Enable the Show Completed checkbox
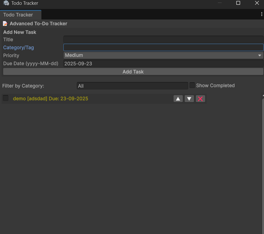The width and height of the screenshot is (264, 234). click(192, 85)
